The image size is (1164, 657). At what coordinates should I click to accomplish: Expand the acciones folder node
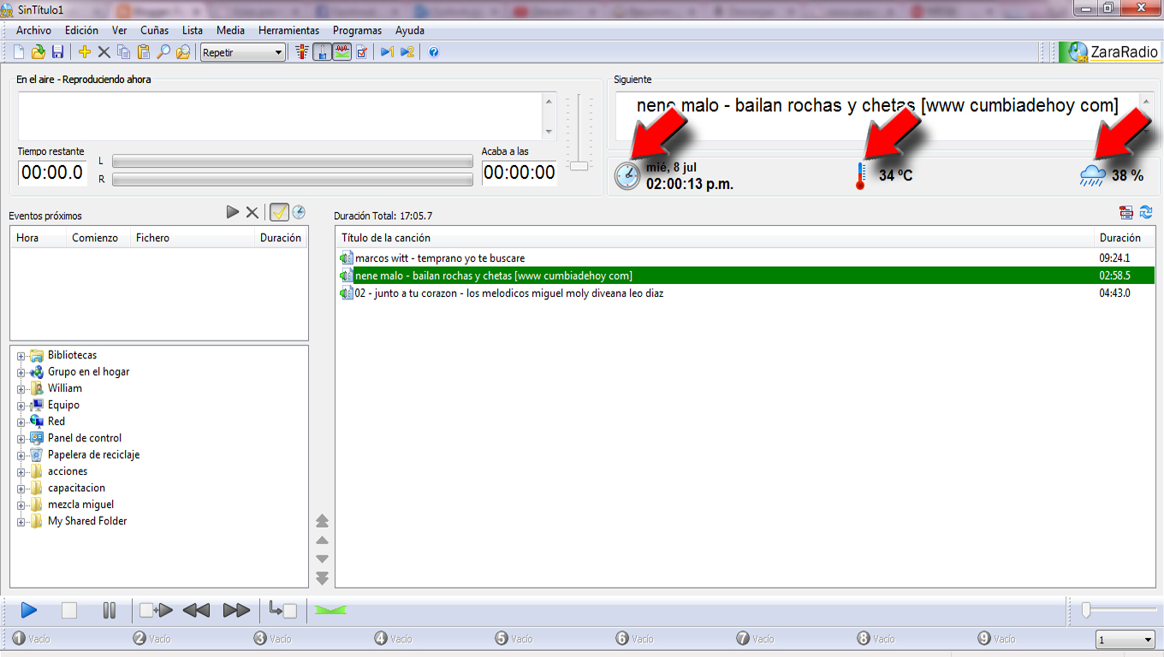click(x=21, y=471)
